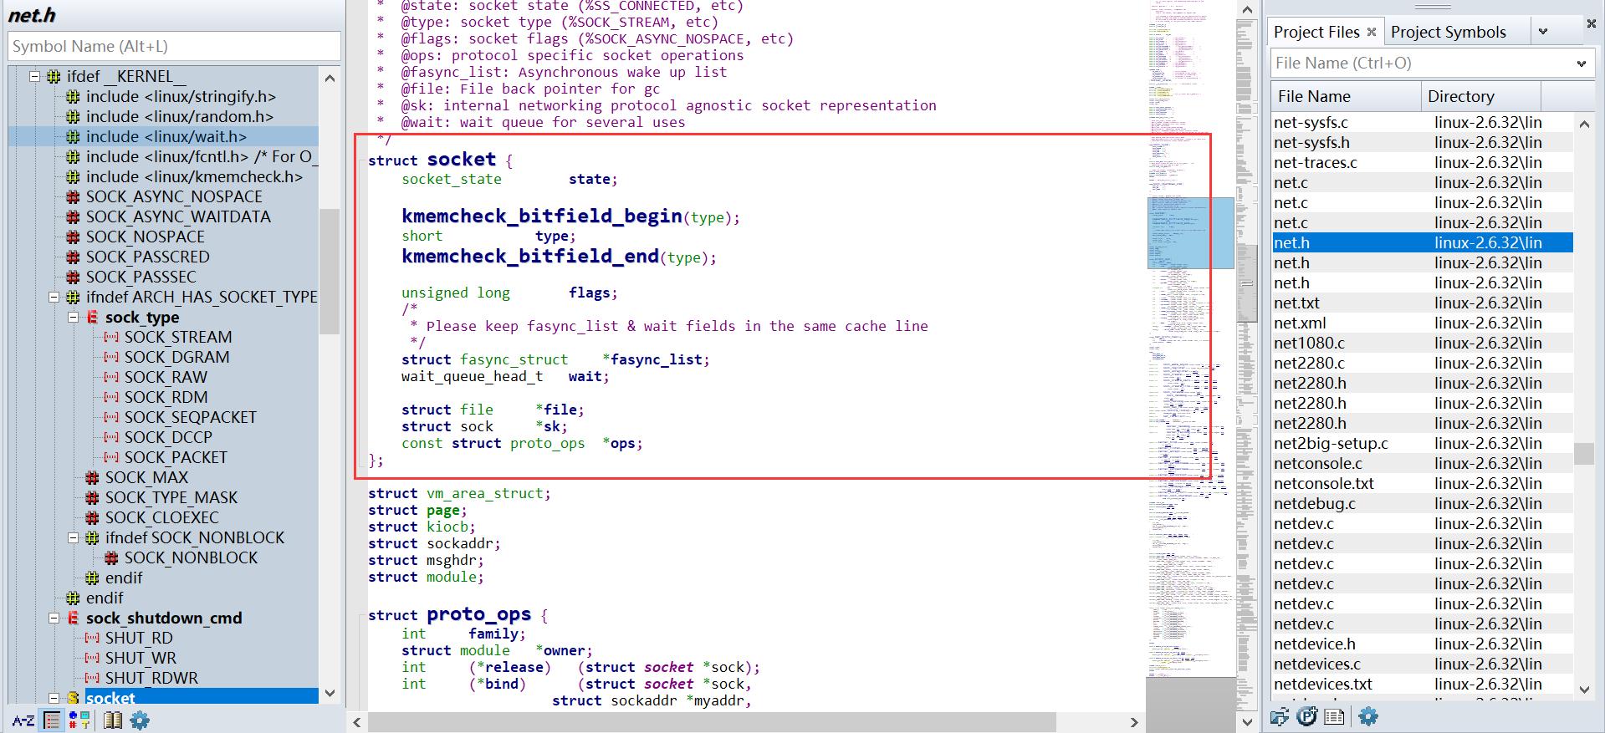Image resolution: width=1605 pixels, height=733 pixels.
Task: Click the SOCK_STREAM enum constant icon
Action: 110,337
